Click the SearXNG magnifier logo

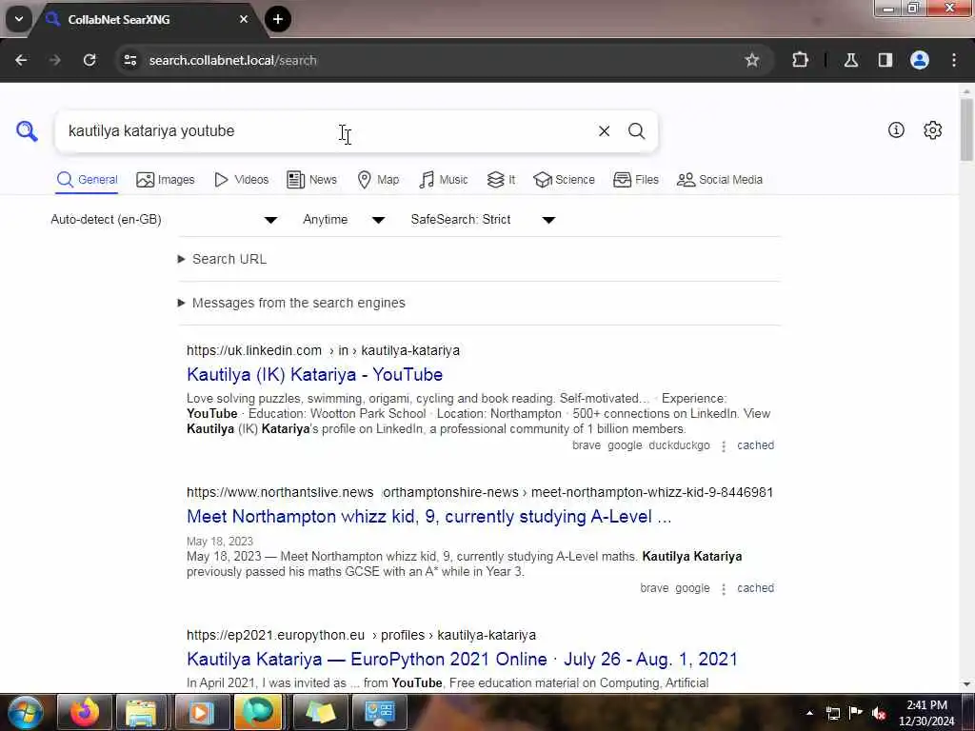(x=27, y=131)
